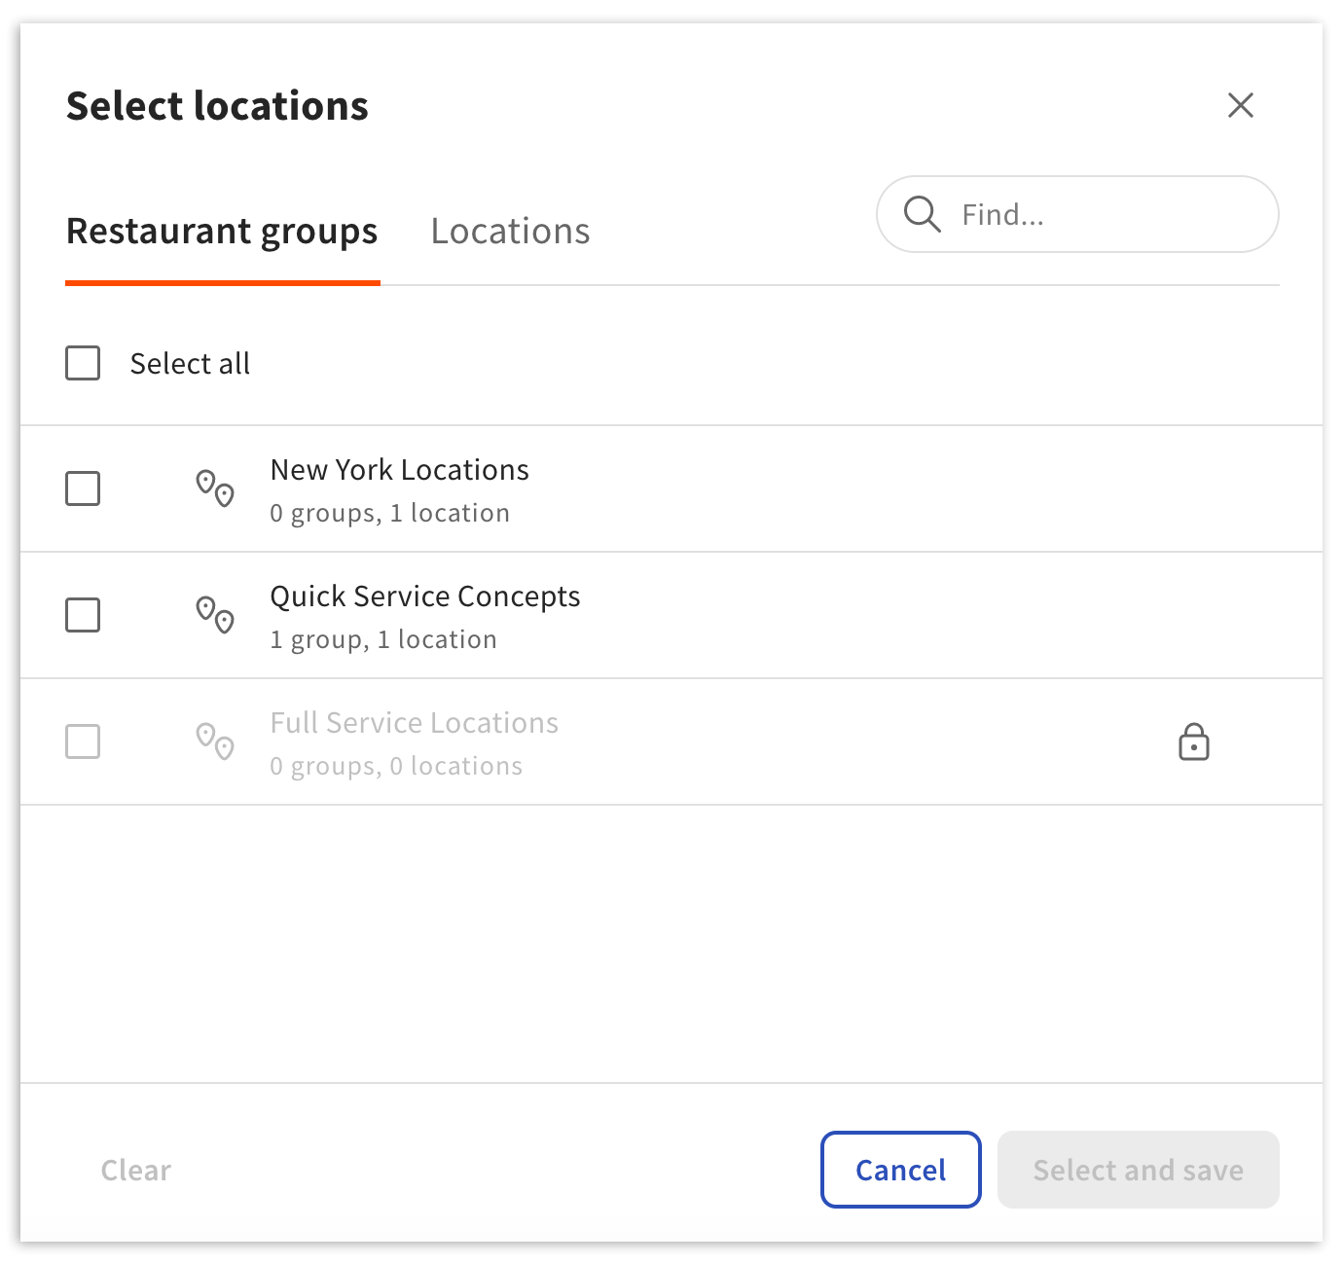The height and width of the screenshot is (1265, 1343).
Task: Click the Clear link
Action: (x=134, y=1170)
